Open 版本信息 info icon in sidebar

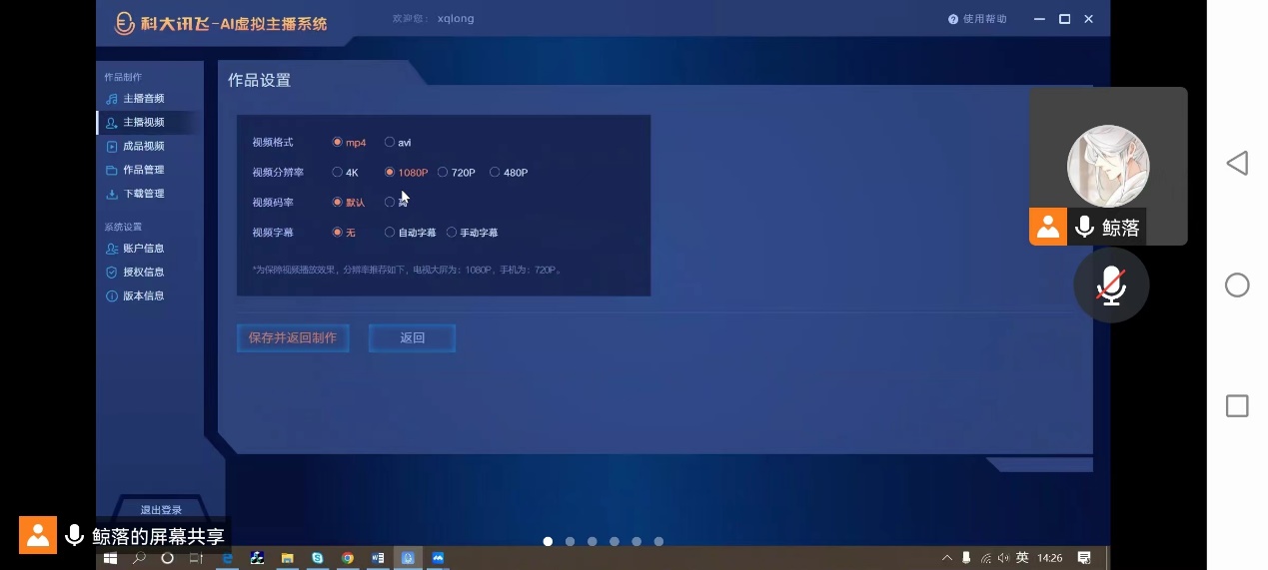pos(112,296)
